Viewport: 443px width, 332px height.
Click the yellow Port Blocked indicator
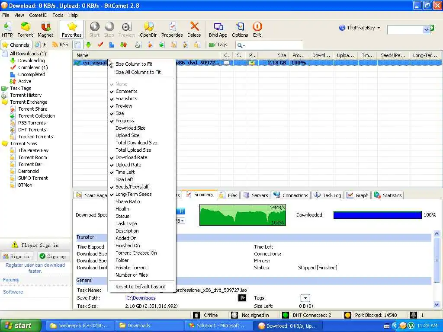348,315
